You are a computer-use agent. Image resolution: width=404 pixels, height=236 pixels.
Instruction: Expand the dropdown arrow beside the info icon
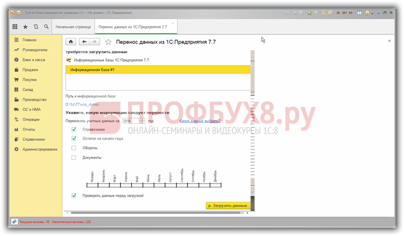click(372, 13)
